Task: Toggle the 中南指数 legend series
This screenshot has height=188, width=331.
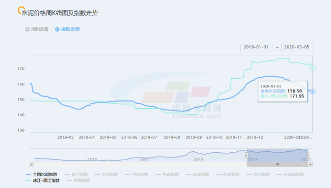Action: point(167,174)
